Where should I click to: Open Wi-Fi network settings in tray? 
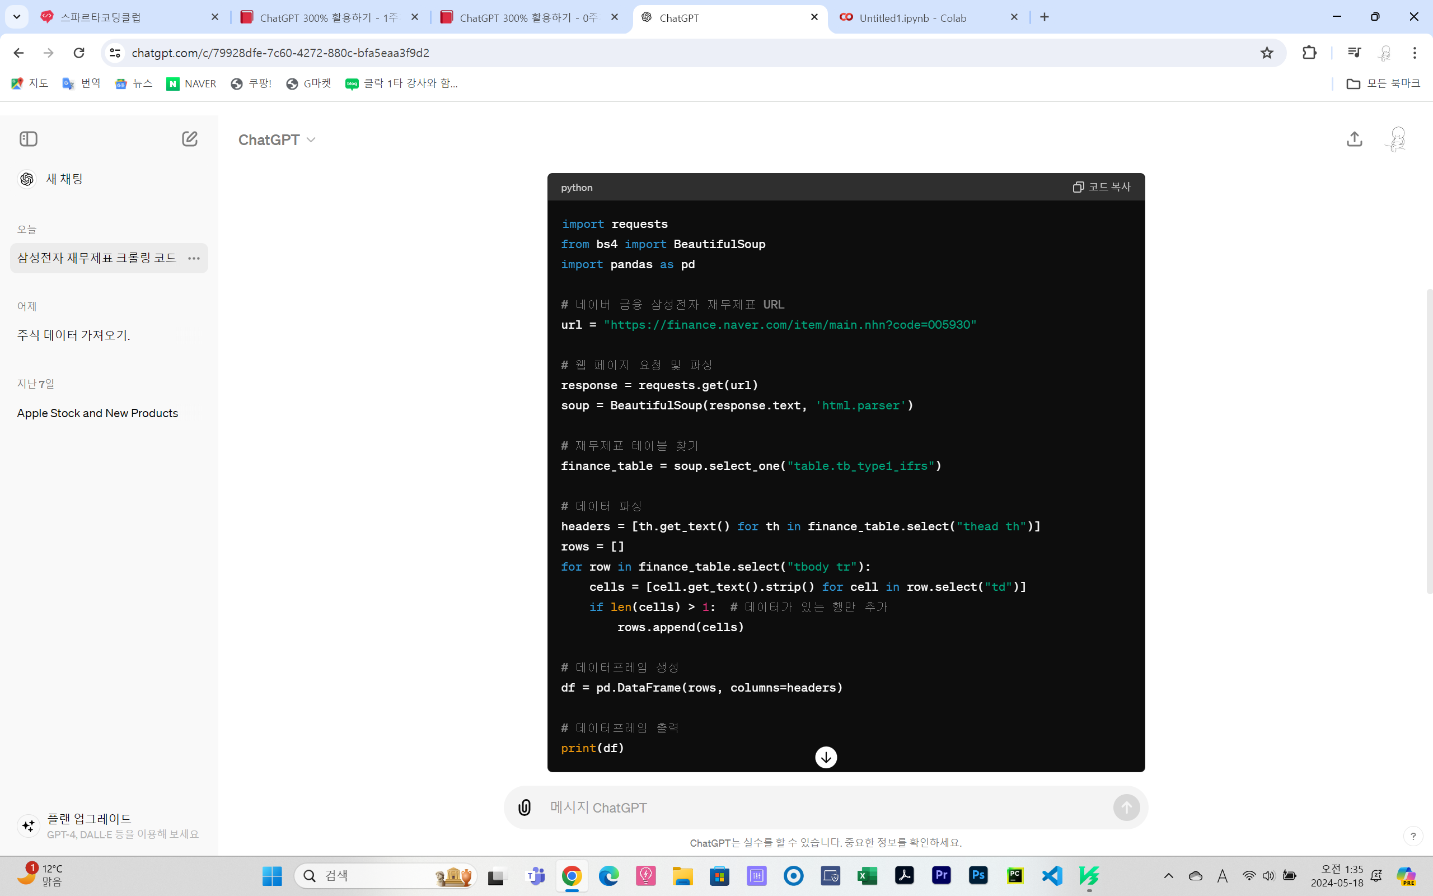(x=1249, y=875)
